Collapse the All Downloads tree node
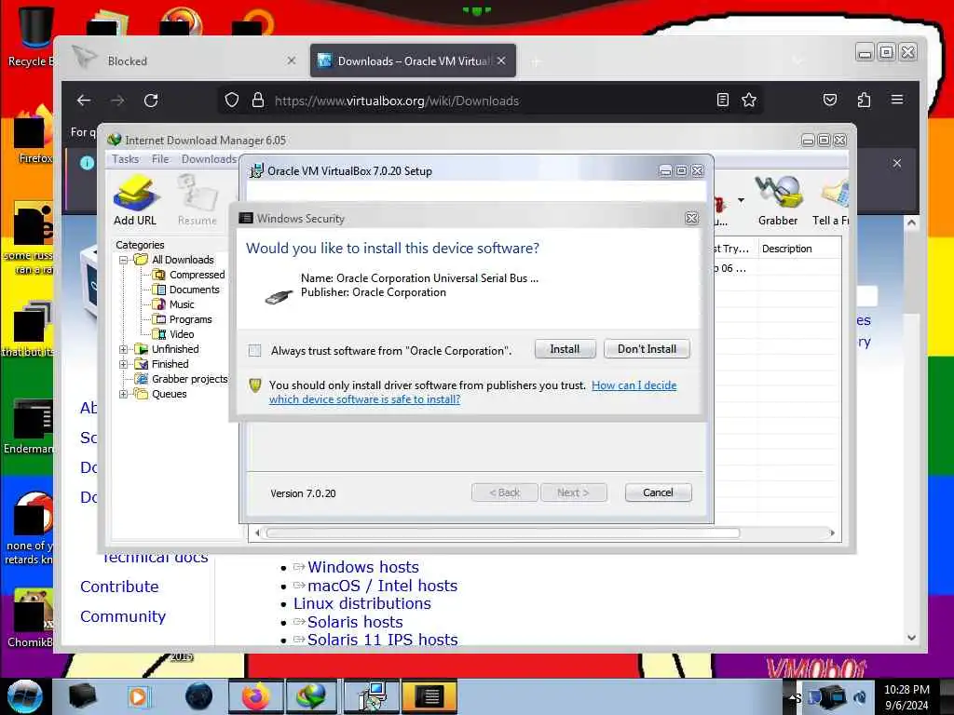 click(x=124, y=261)
